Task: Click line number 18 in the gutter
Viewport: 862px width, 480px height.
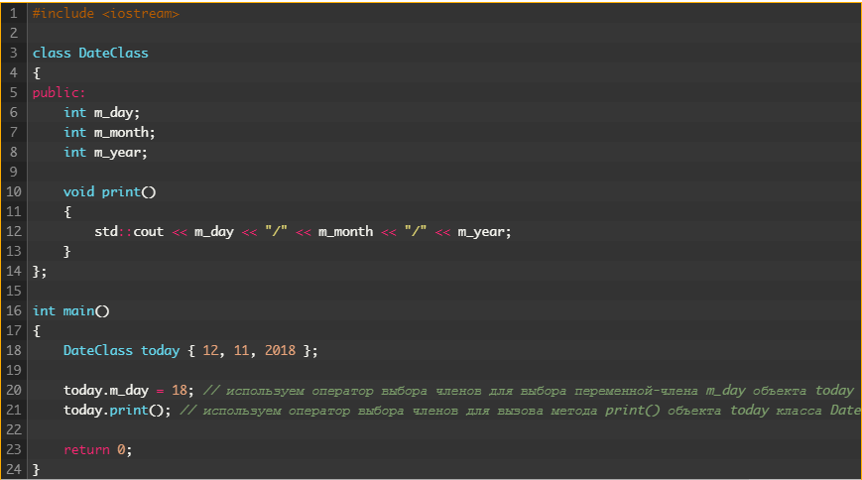Action: click(x=14, y=351)
